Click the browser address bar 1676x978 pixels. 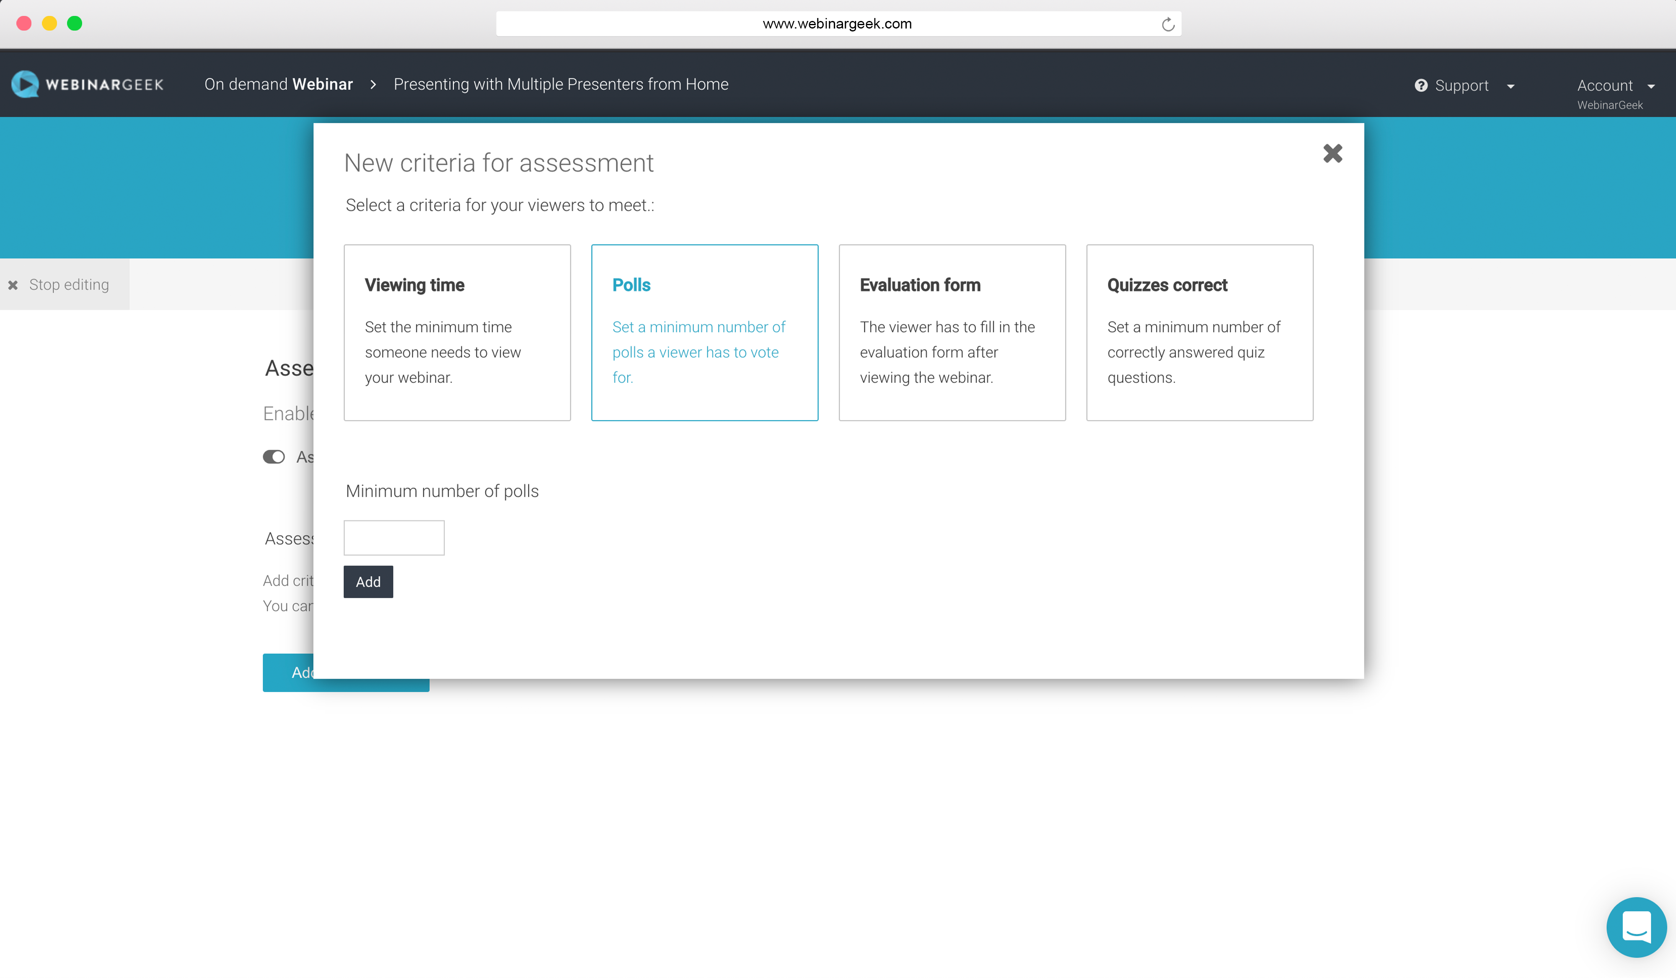[x=837, y=24]
